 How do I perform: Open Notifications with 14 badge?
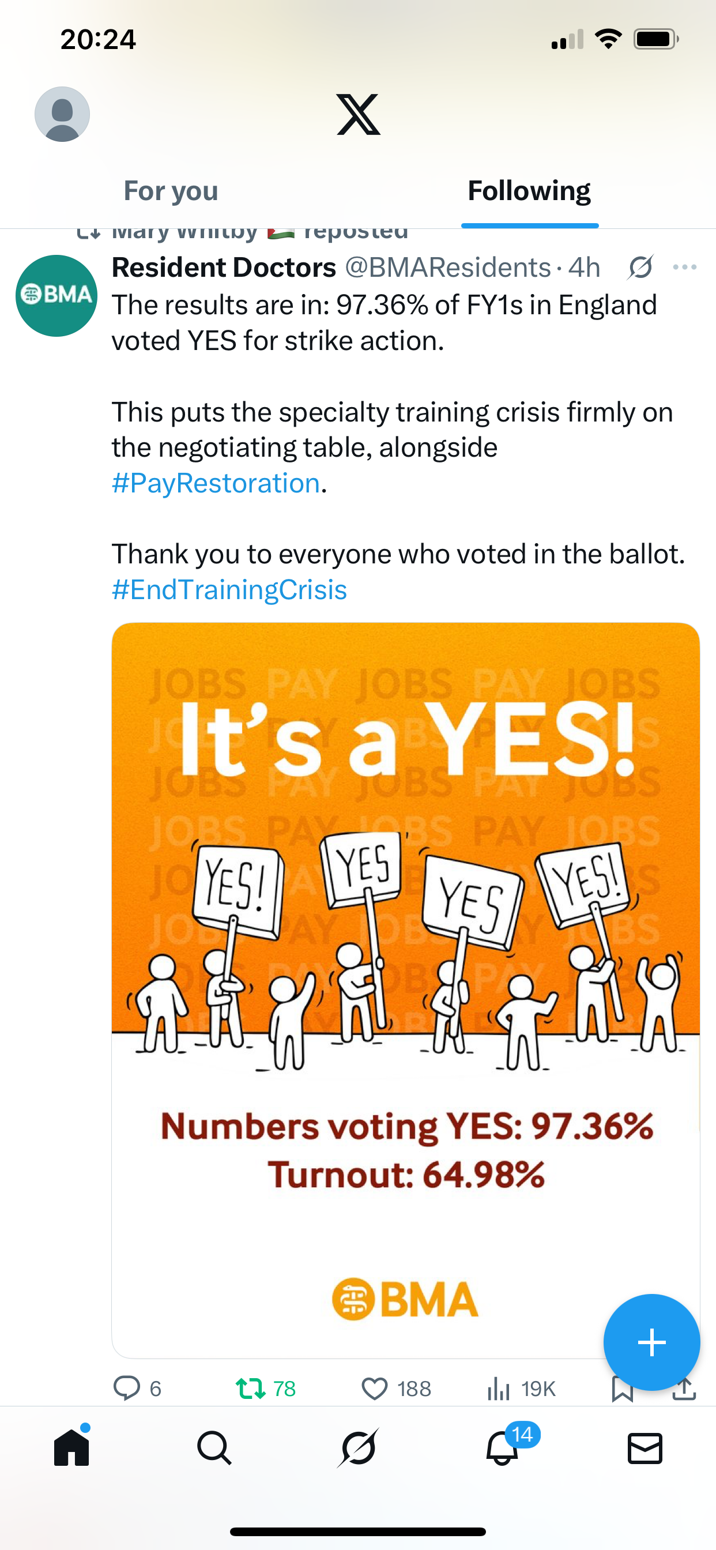click(x=502, y=1448)
